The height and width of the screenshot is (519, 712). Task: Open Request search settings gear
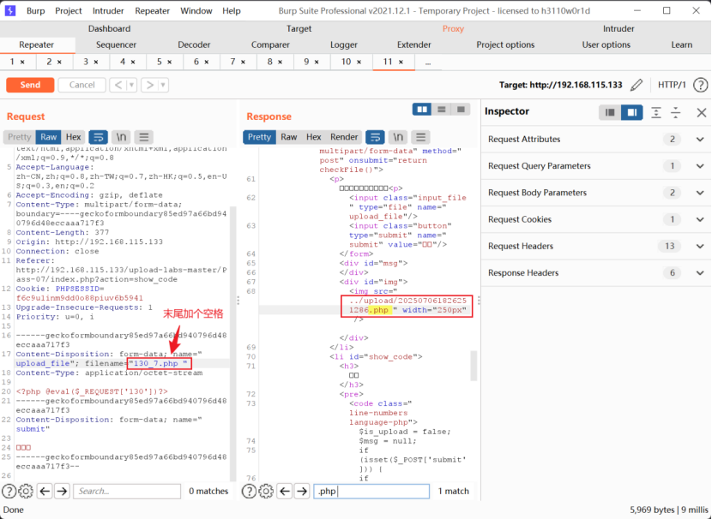(x=26, y=491)
